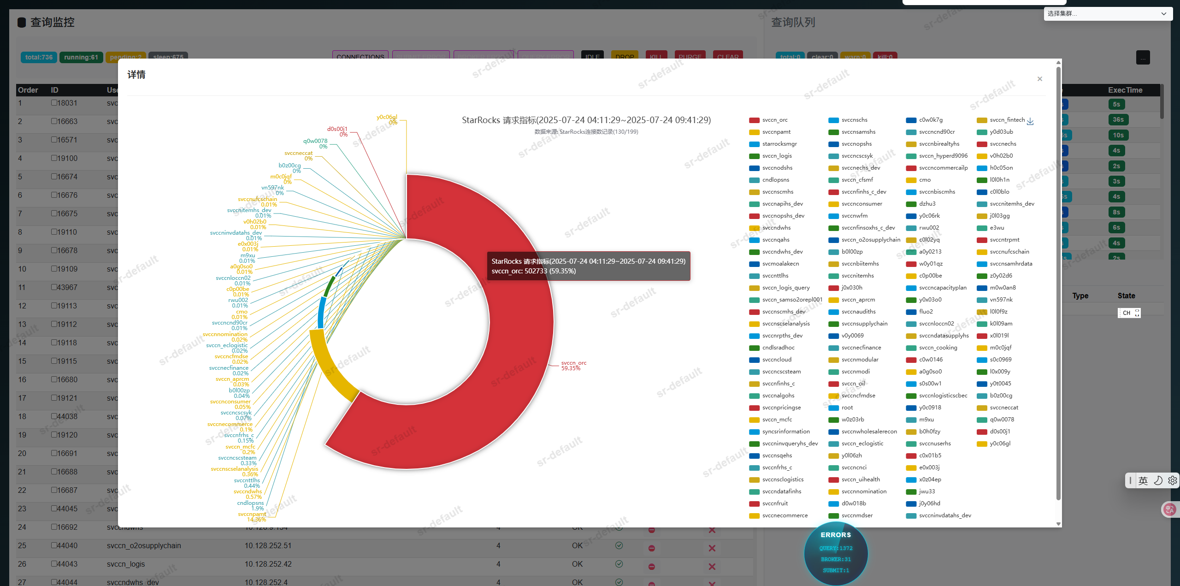Open the 选择集群 cluster dropdown
The width and height of the screenshot is (1180, 586).
[1108, 13]
